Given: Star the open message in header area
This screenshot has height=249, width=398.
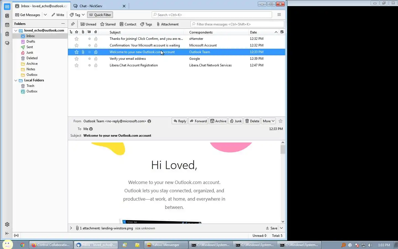Looking at the screenshot, I should coord(281,121).
